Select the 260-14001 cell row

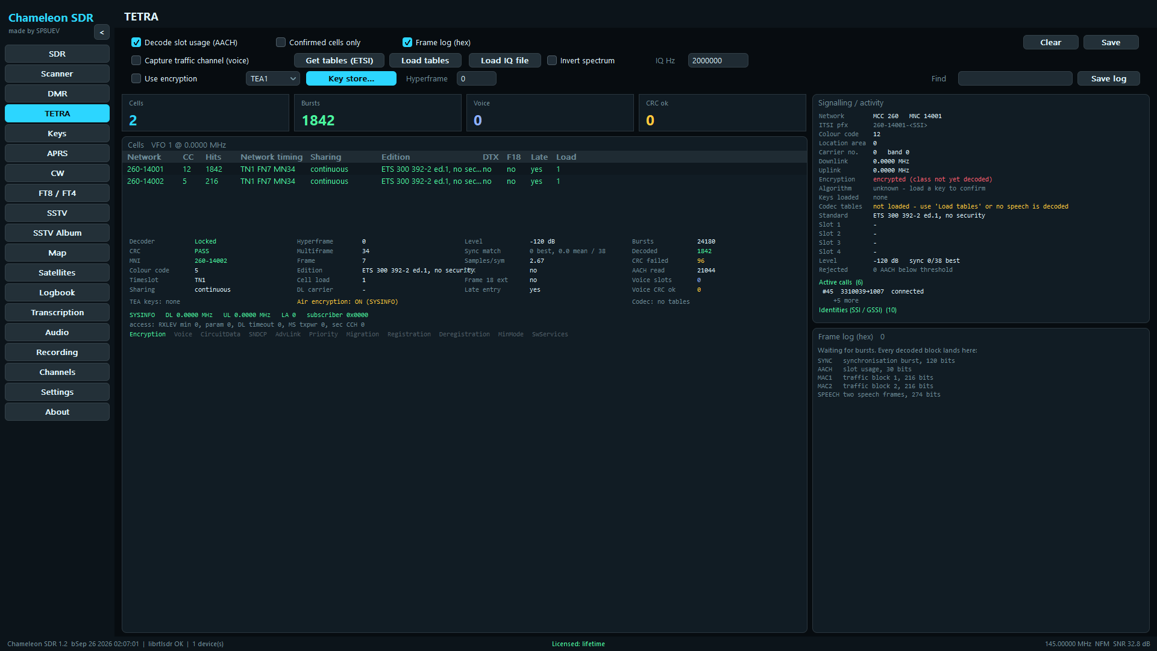pyautogui.click(x=465, y=169)
